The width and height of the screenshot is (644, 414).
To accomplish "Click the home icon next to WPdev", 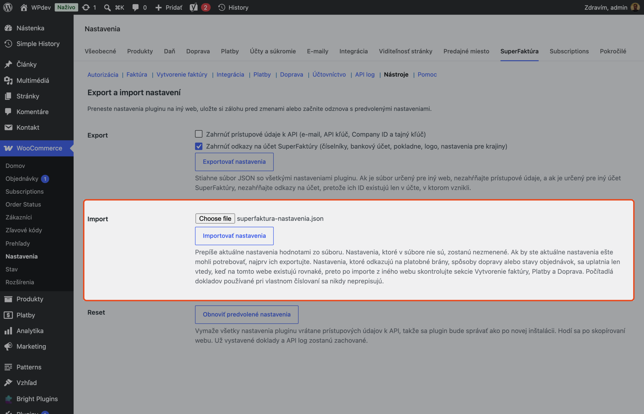I will [24, 7].
